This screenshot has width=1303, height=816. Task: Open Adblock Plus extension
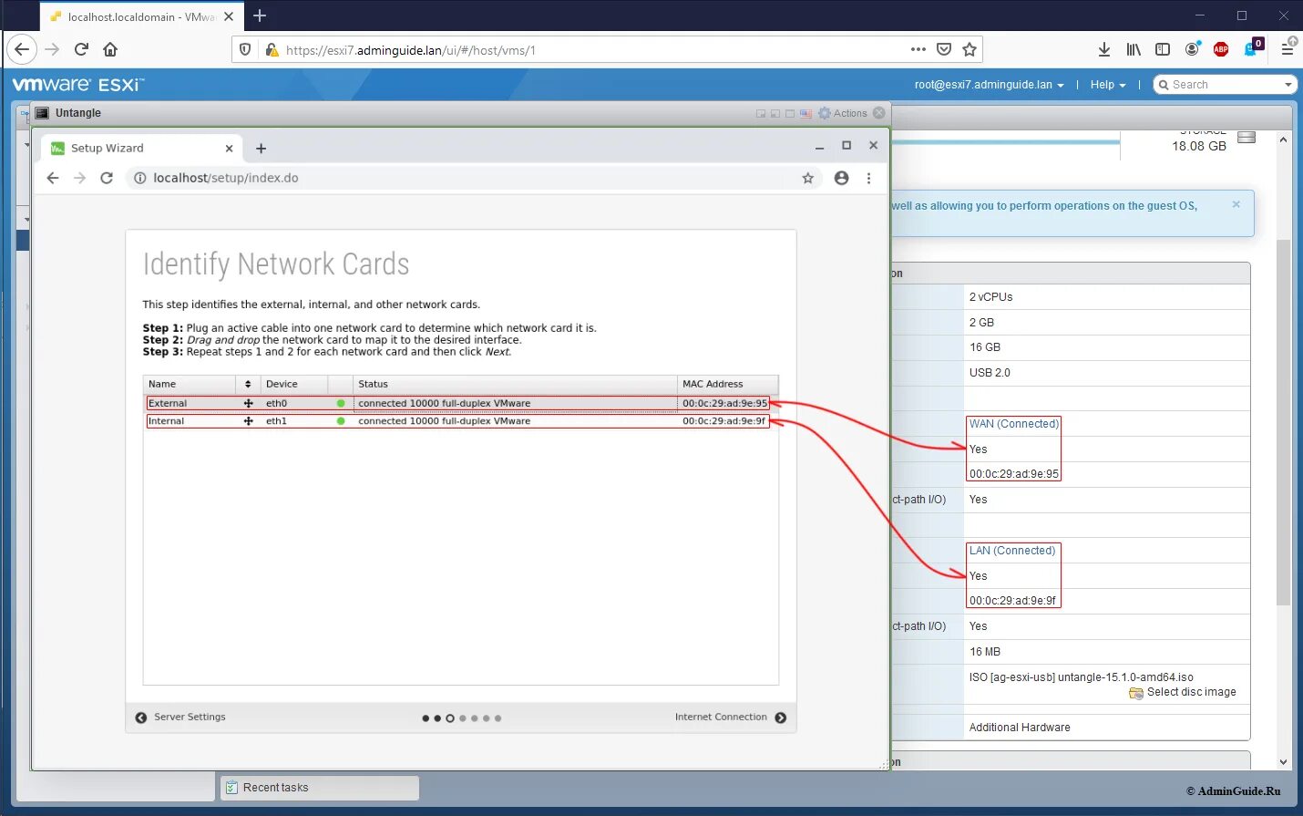tap(1221, 49)
